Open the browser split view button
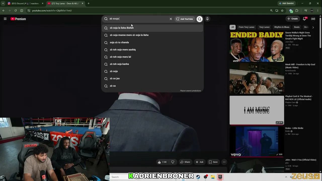The image size is (322, 181). 22,11
